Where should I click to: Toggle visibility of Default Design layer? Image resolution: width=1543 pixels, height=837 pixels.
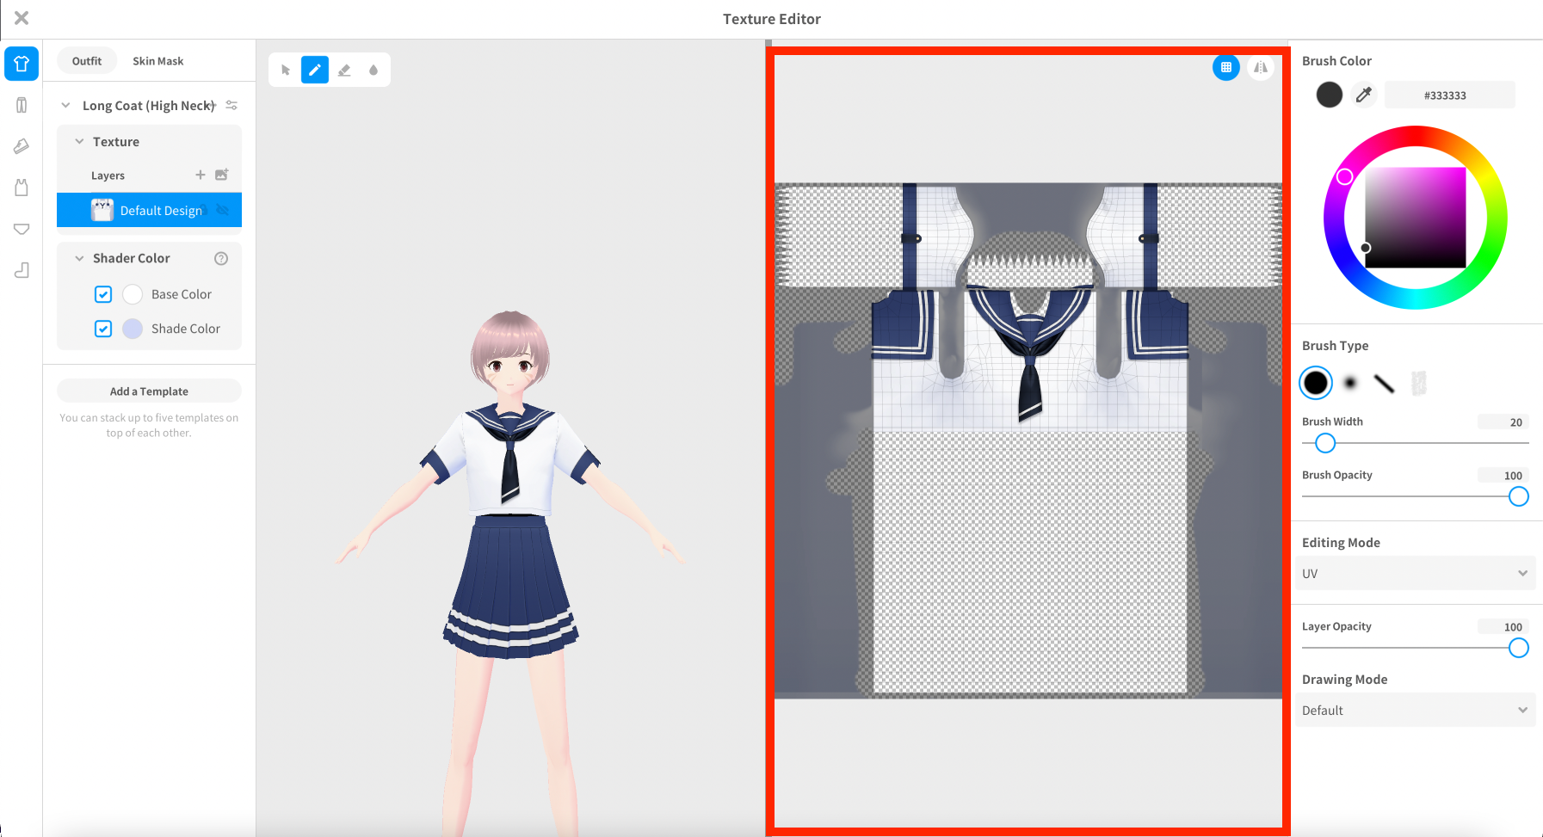point(223,210)
